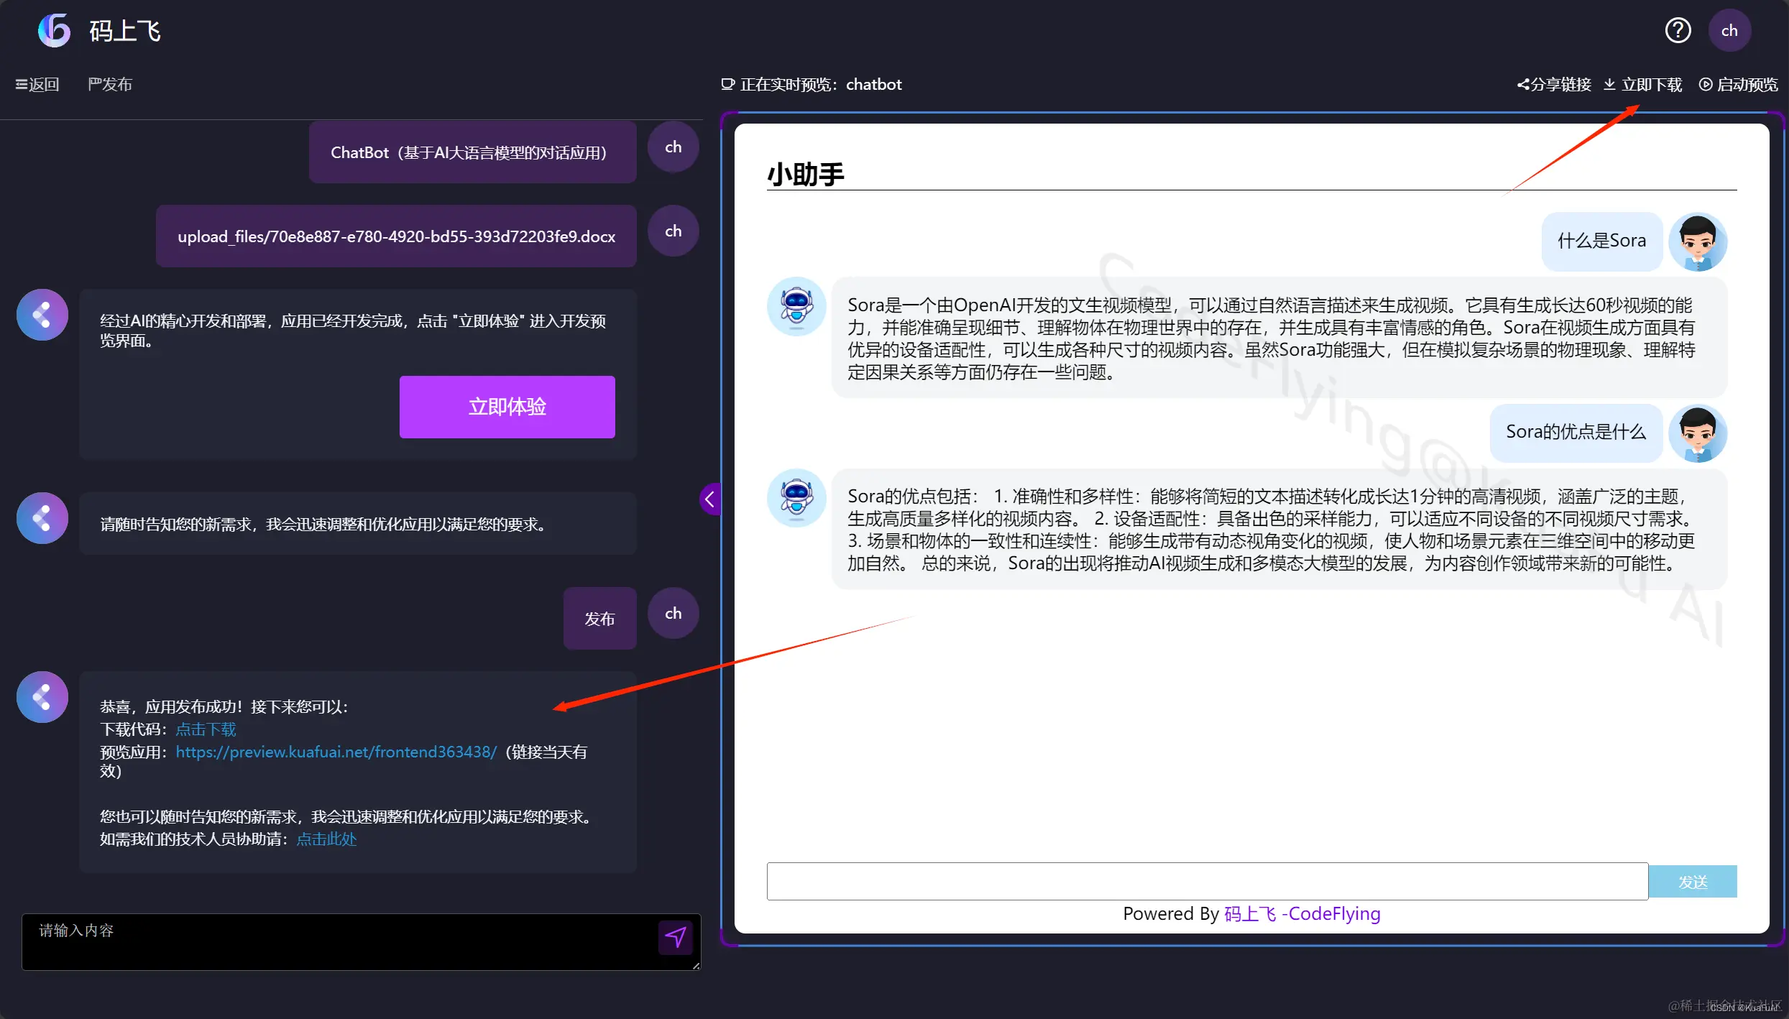
Task: Click the 恭喜，应用发布成功 message text
Action: [224, 707]
